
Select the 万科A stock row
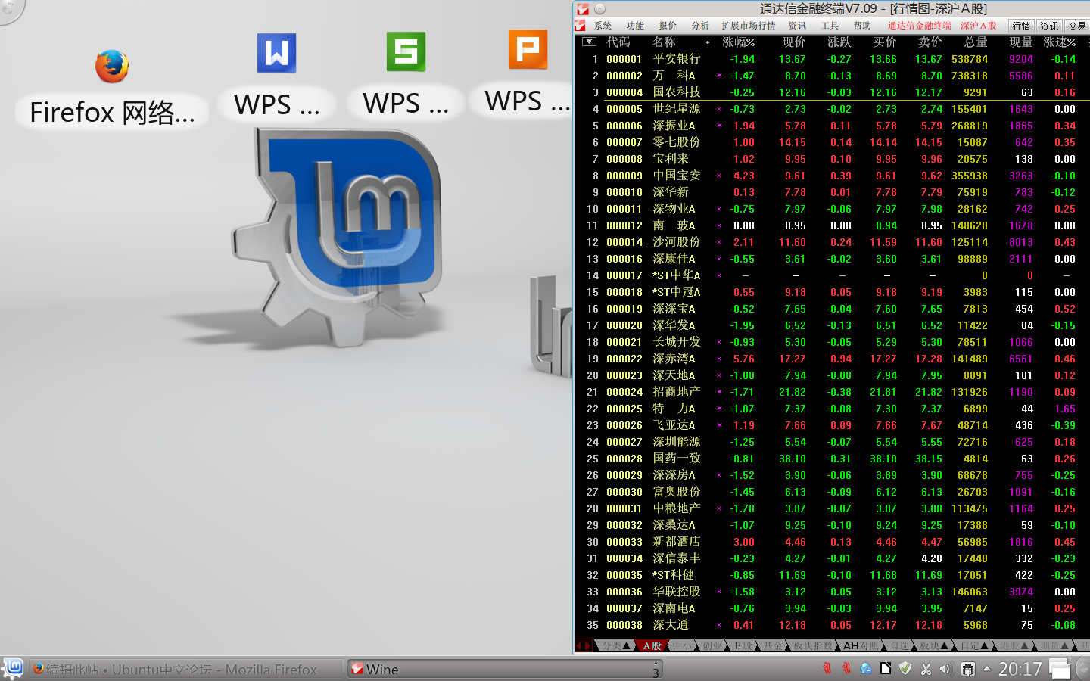click(832, 76)
